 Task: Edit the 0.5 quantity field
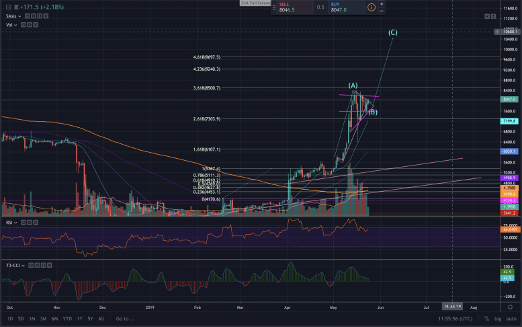tap(320, 7)
